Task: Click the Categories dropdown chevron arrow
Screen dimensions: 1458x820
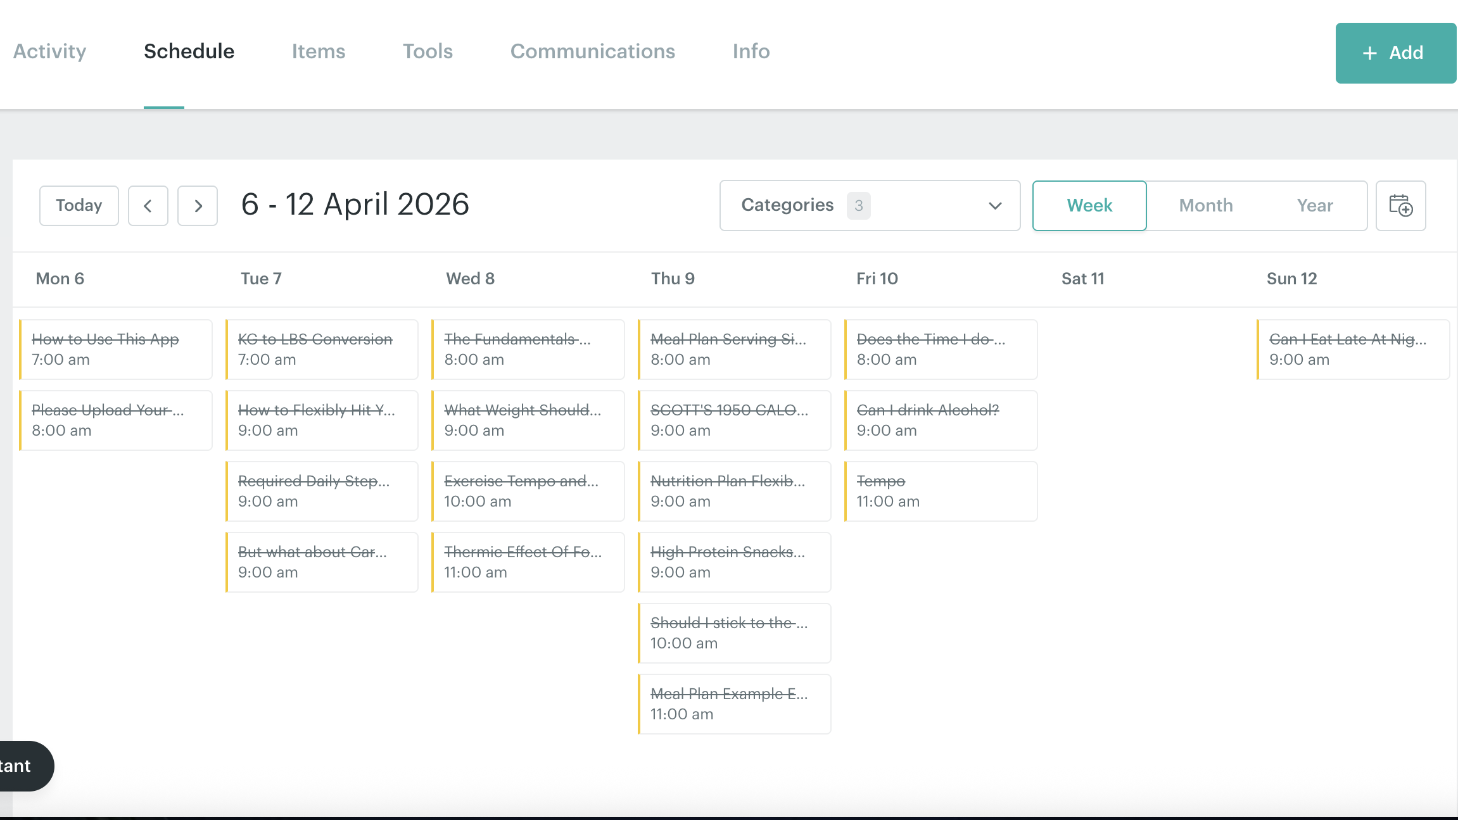Action: coord(995,206)
